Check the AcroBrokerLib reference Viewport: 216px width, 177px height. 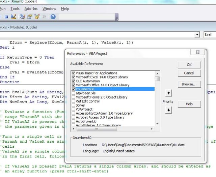click(73, 121)
